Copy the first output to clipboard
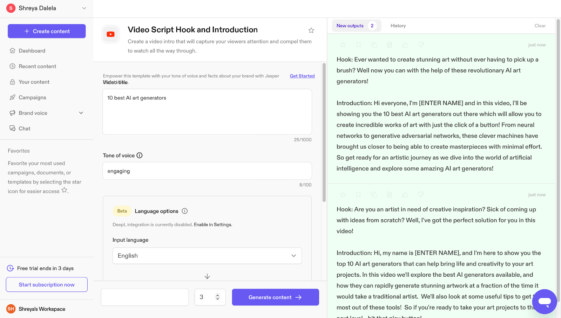The width and height of the screenshot is (561, 318). click(x=374, y=45)
